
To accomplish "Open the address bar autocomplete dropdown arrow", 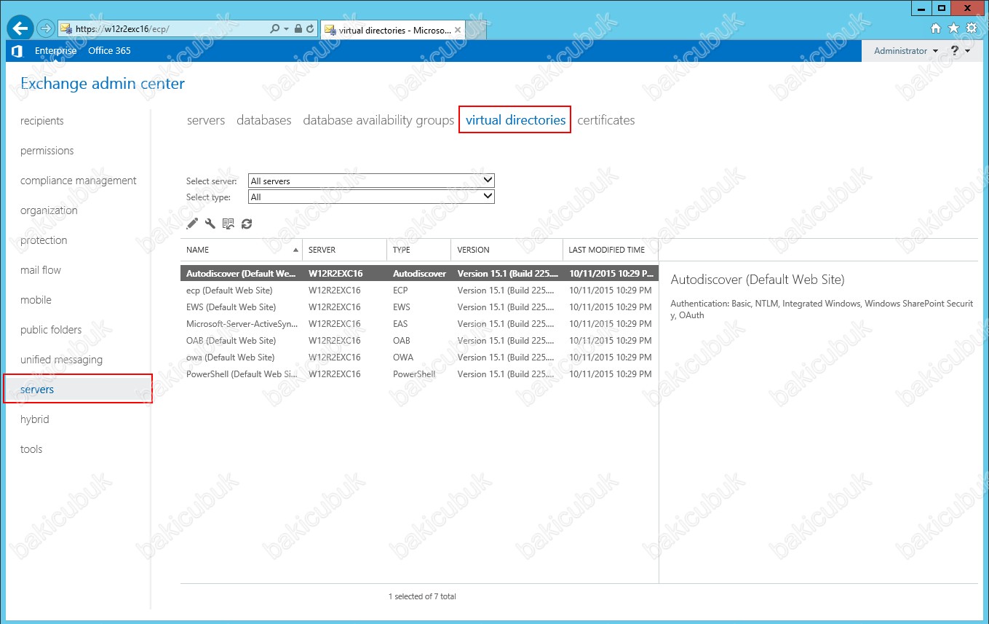I will pos(287,29).
